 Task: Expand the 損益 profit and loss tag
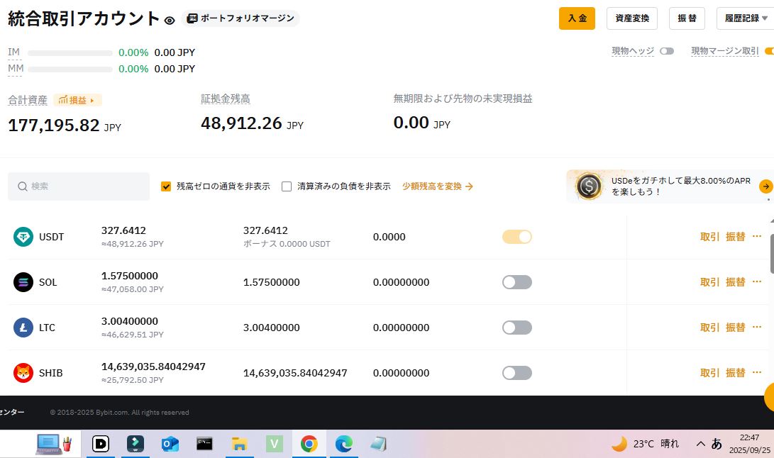tap(77, 100)
